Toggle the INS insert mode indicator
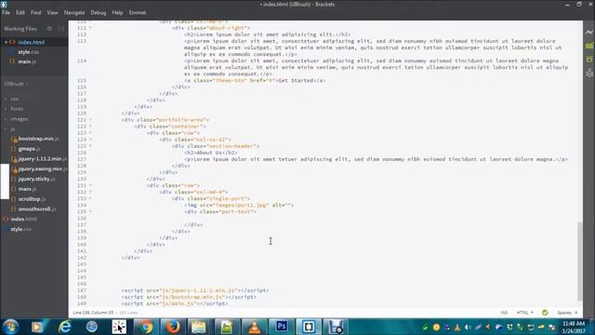This screenshot has width=595, height=335. pos(504,313)
